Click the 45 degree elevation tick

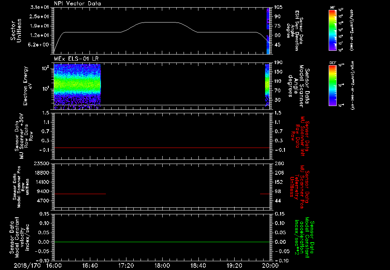(x=277, y=45)
